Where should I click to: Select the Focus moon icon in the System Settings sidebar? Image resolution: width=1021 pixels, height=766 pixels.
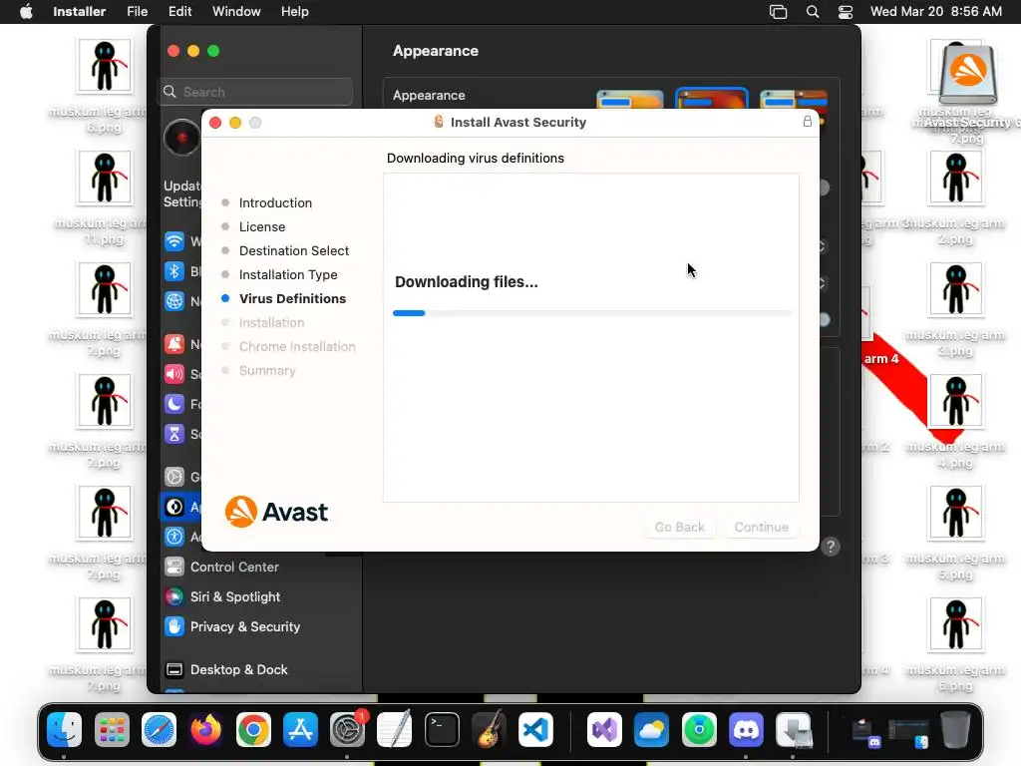[x=174, y=404]
